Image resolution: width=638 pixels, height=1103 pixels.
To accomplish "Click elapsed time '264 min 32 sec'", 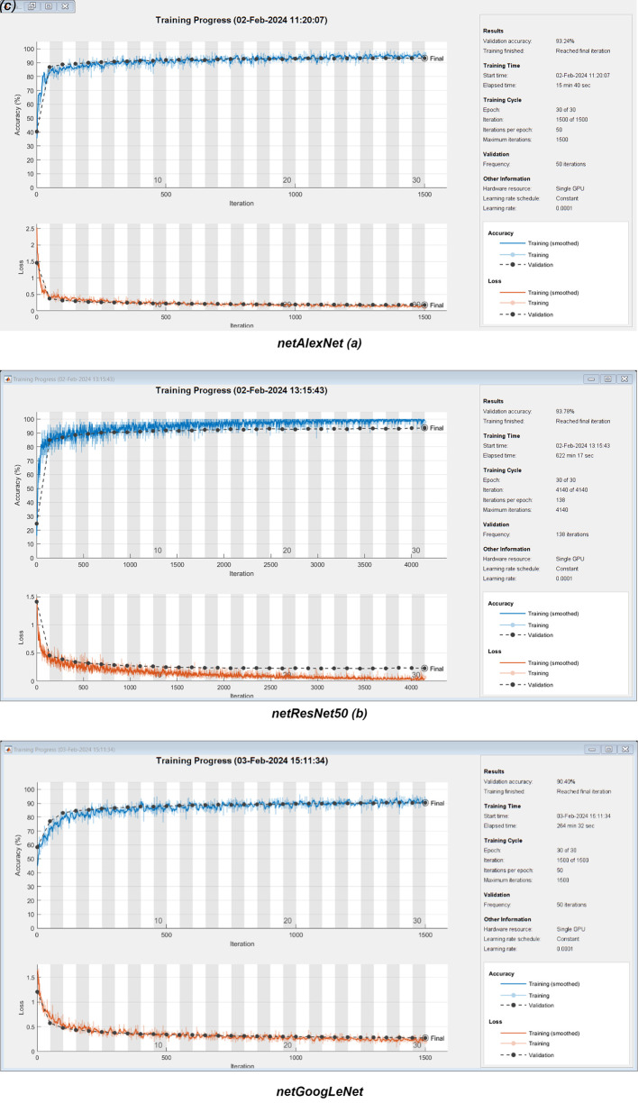I will (x=577, y=825).
